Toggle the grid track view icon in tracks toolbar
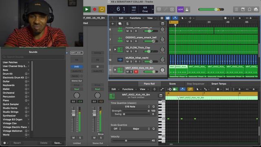Screen dimensions: 261x147 pos(161,18)
